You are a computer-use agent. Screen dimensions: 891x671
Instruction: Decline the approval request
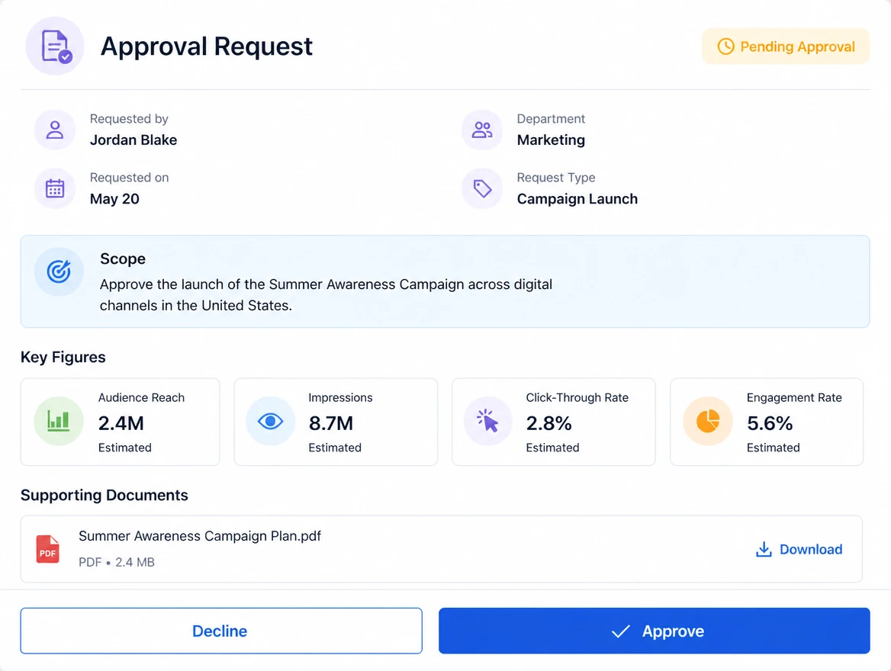click(221, 631)
